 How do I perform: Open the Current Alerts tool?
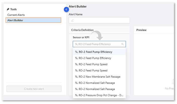click(16, 15)
